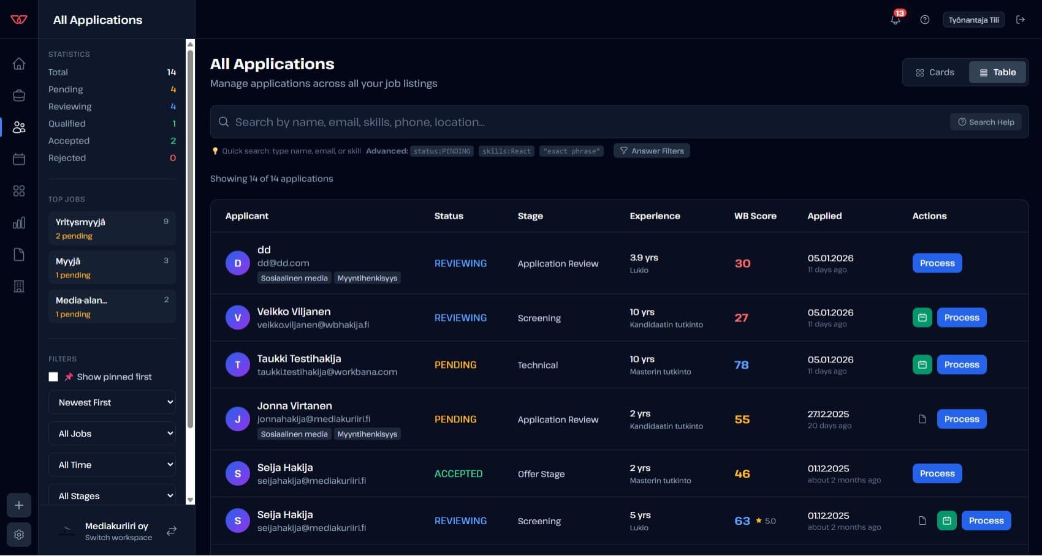The image size is (1042, 556).
Task: Open the calendar sidebar icon
Action: click(19, 159)
